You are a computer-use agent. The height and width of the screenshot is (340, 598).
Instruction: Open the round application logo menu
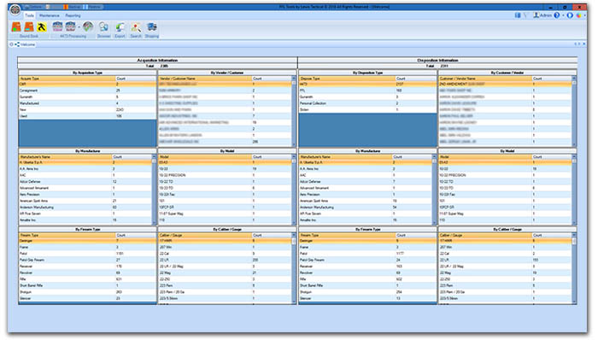[15, 9]
